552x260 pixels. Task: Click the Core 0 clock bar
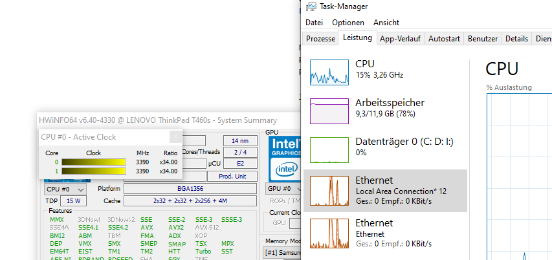94,162
